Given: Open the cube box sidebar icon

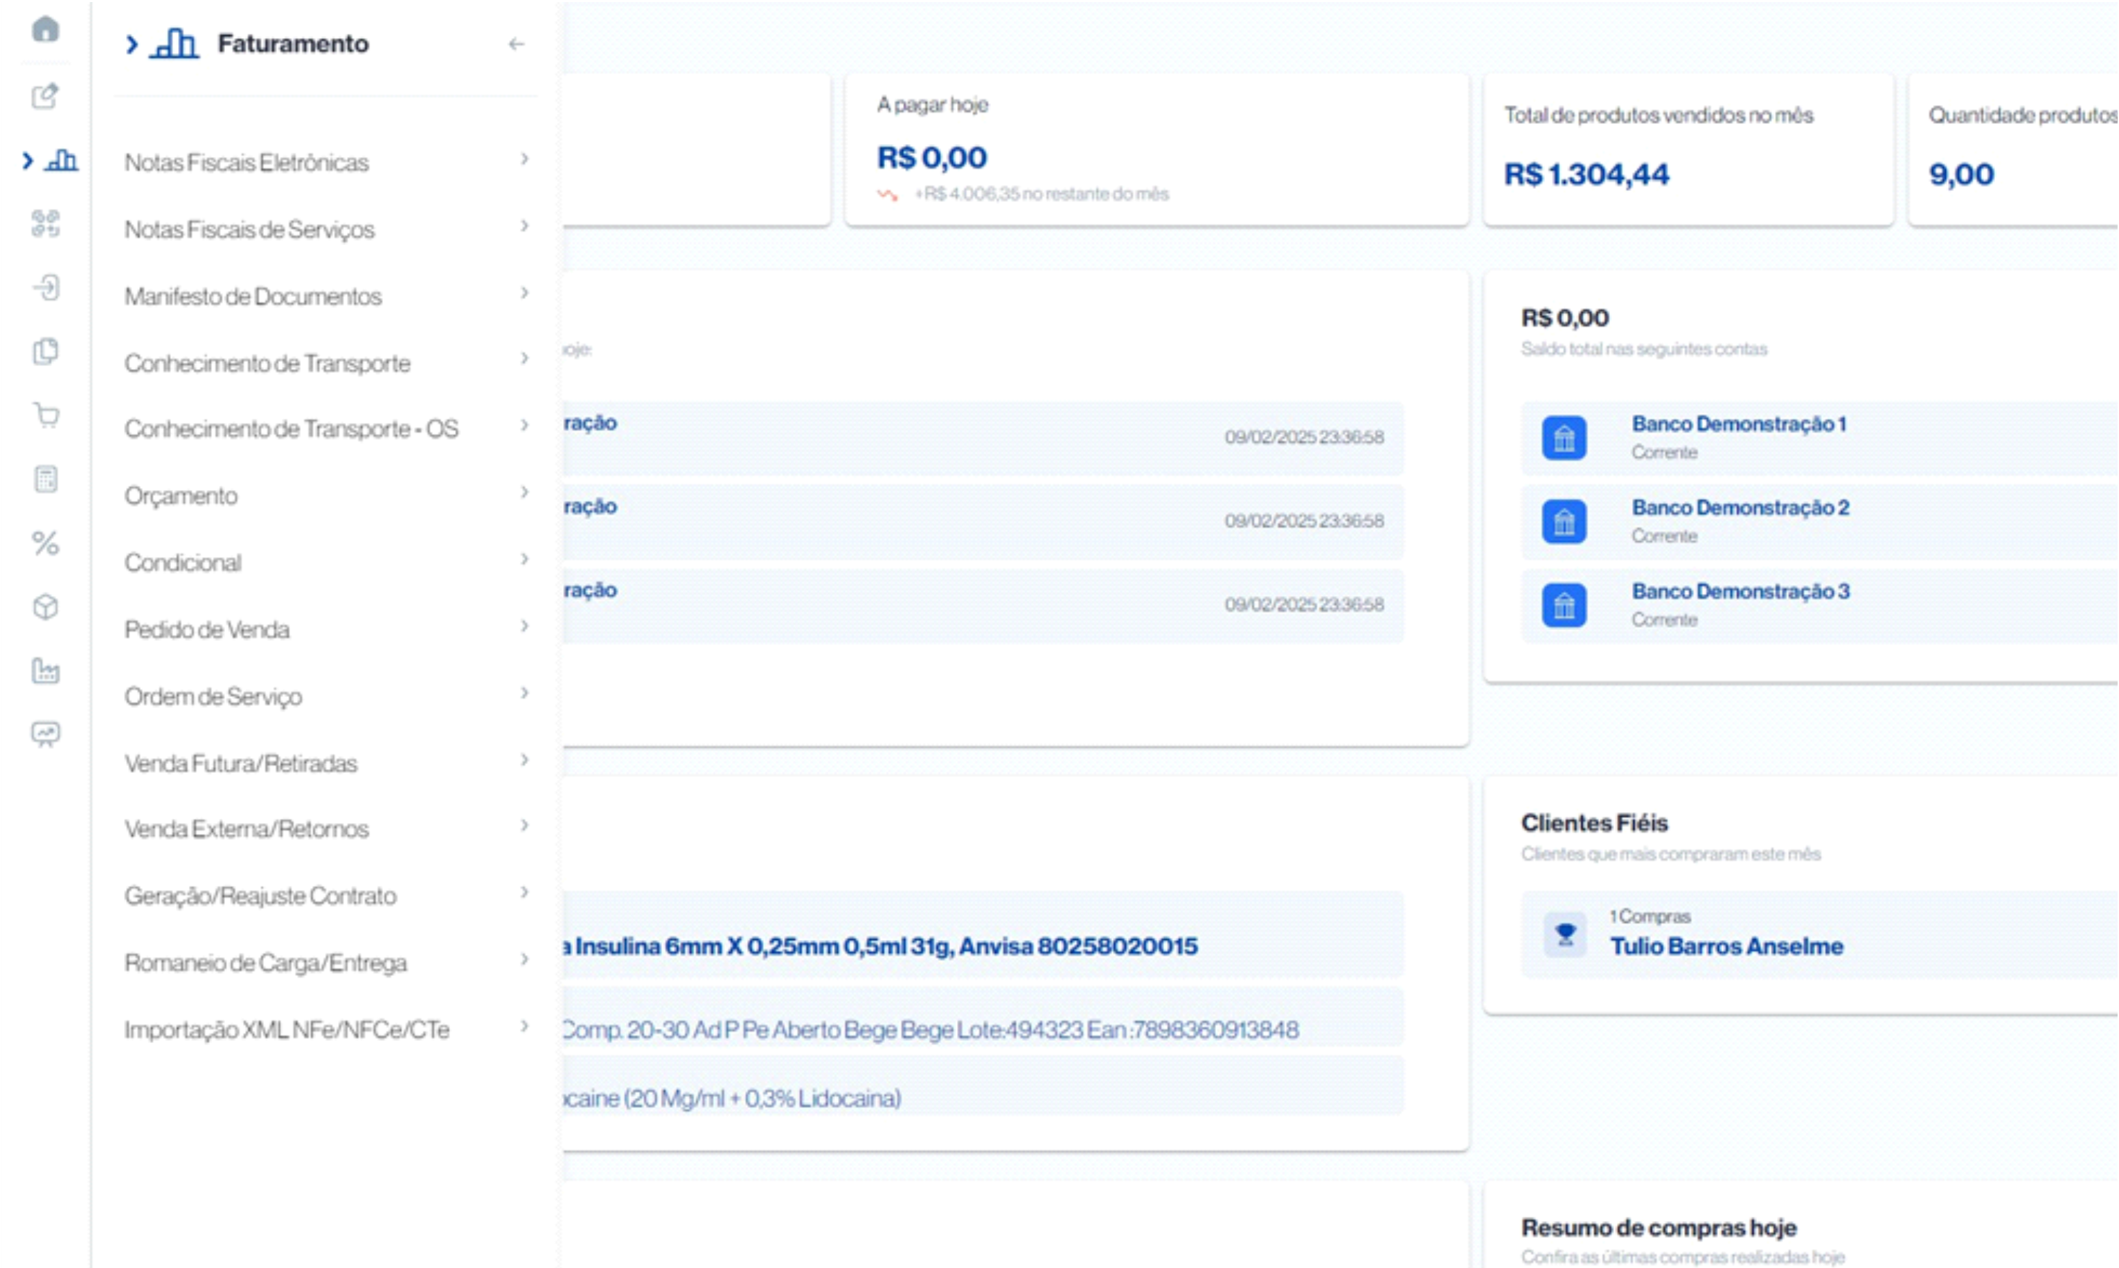Looking at the screenshot, I should 45,608.
